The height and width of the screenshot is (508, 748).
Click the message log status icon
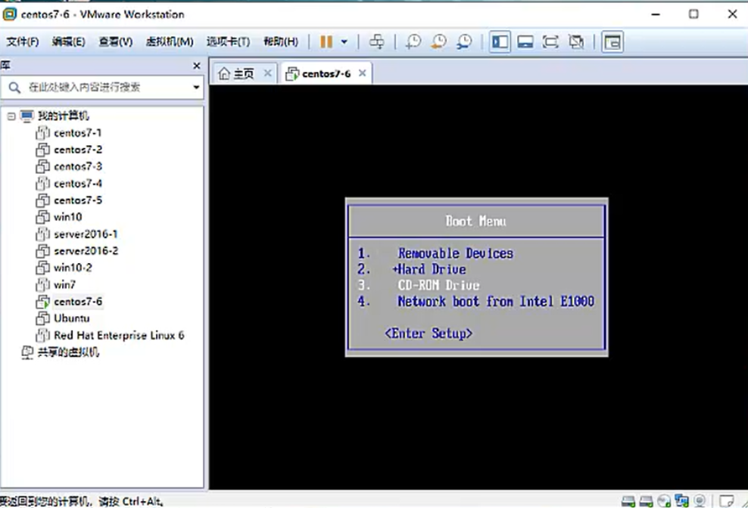[x=726, y=501]
